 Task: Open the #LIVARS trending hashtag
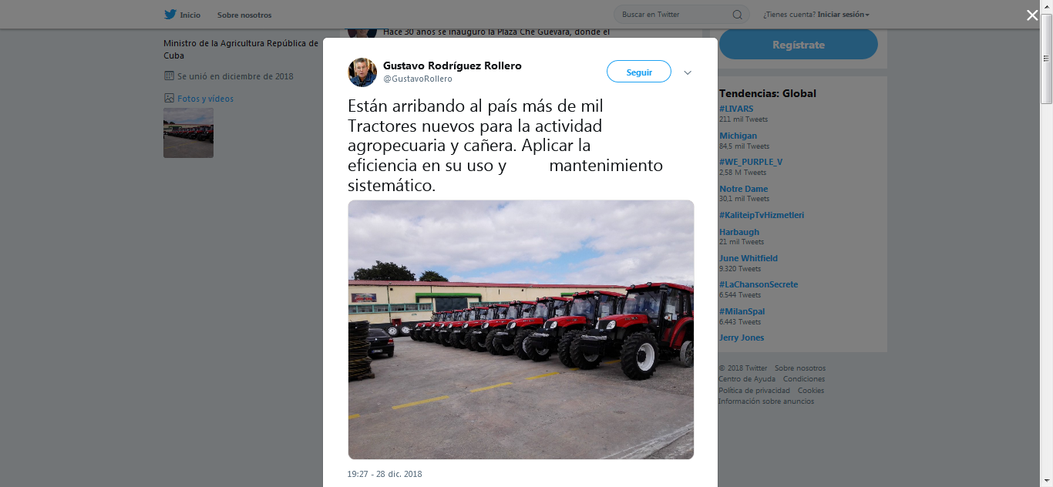coord(736,109)
